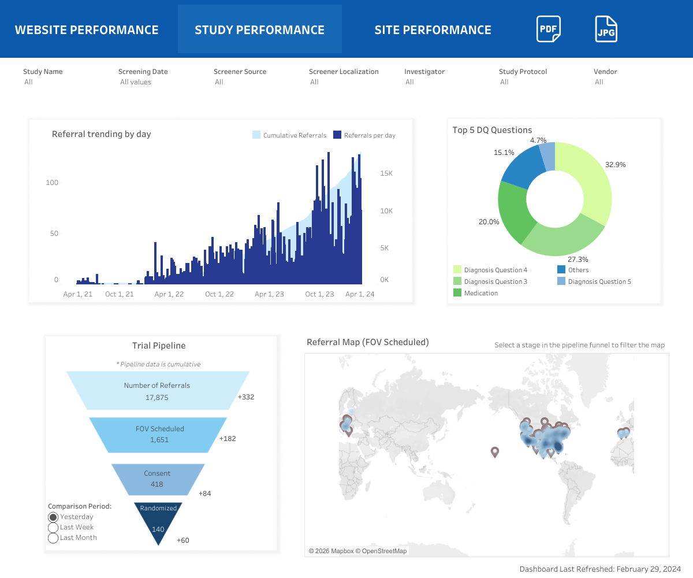Choose Last Week comparison period
693x578 pixels.
pos(53,527)
